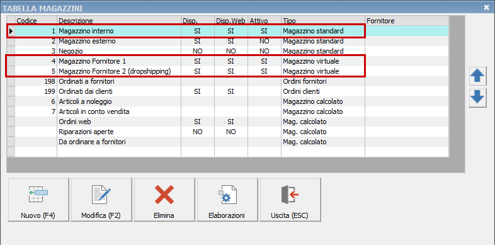
Task: Click Tipo cell 'Ordini fornitori'
Action: (x=323, y=81)
